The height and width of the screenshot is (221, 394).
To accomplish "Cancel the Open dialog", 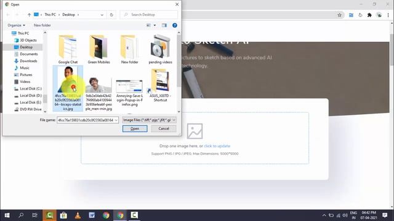I will [x=164, y=128].
